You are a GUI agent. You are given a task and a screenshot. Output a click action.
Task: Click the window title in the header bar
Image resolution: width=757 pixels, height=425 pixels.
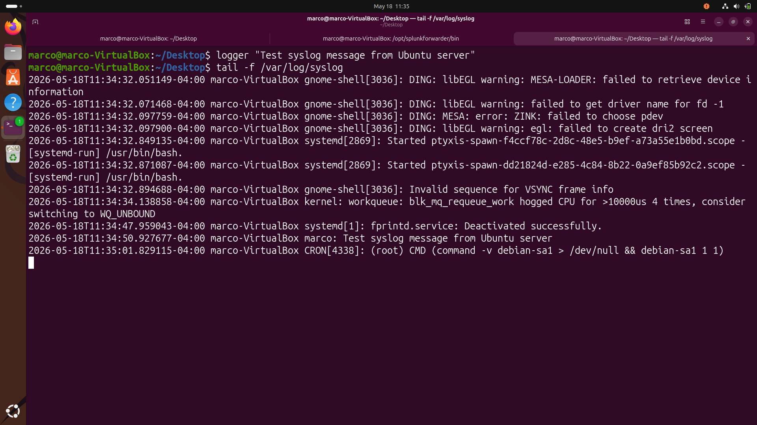click(x=391, y=18)
